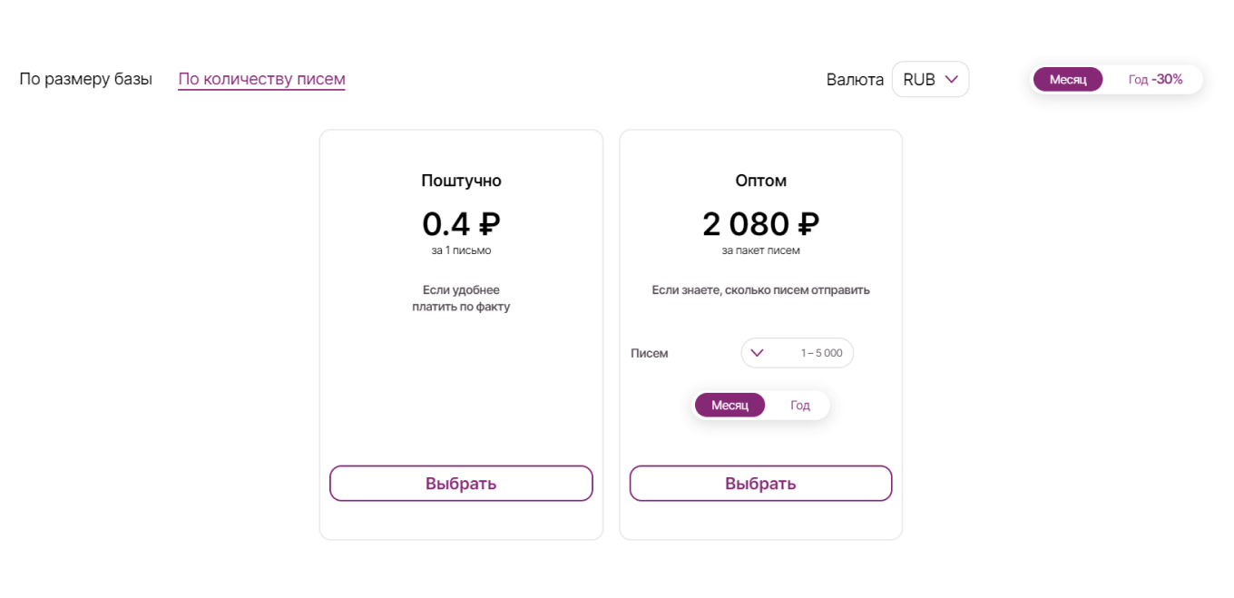Click the "Писем" label in Оптом card
This screenshot has width=1234, height=598.
click(650, 353)
